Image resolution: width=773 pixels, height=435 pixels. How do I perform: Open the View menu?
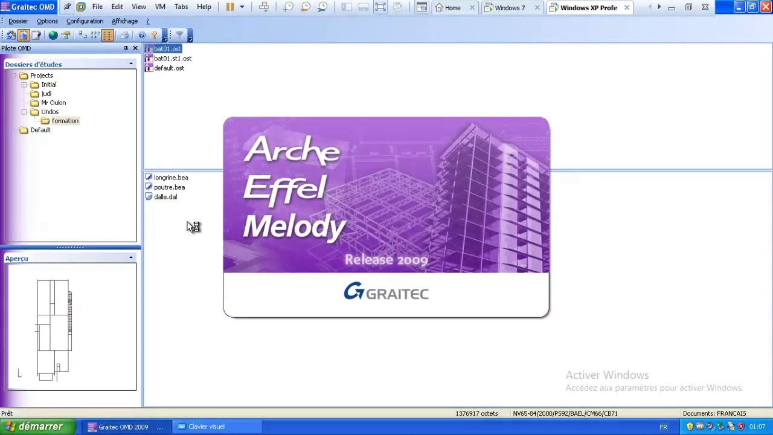point(139,7)
